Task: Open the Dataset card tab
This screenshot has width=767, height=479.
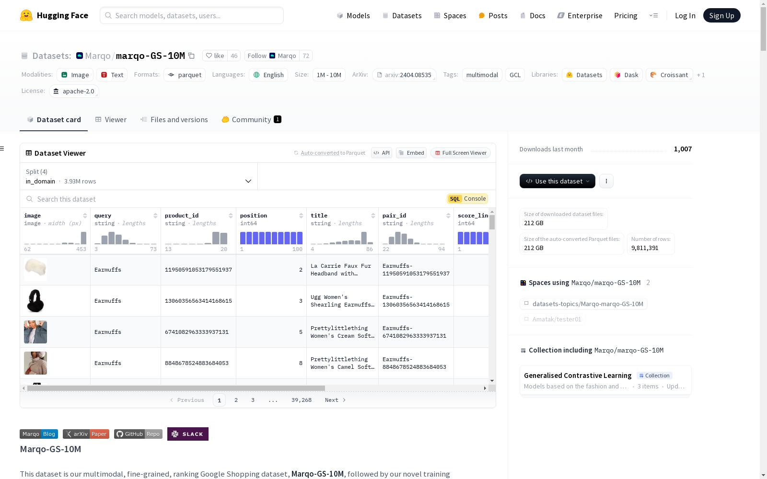Action: click(54, 120)
